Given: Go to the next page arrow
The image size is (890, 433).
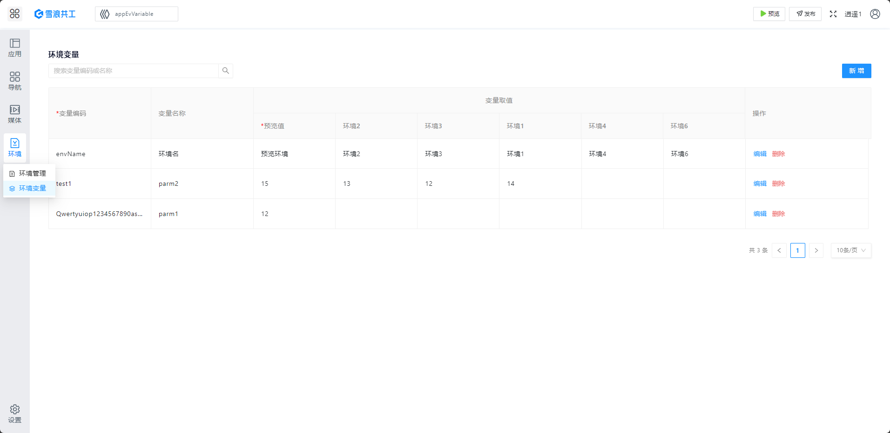Looking at the screenshot, I should 816,250.
